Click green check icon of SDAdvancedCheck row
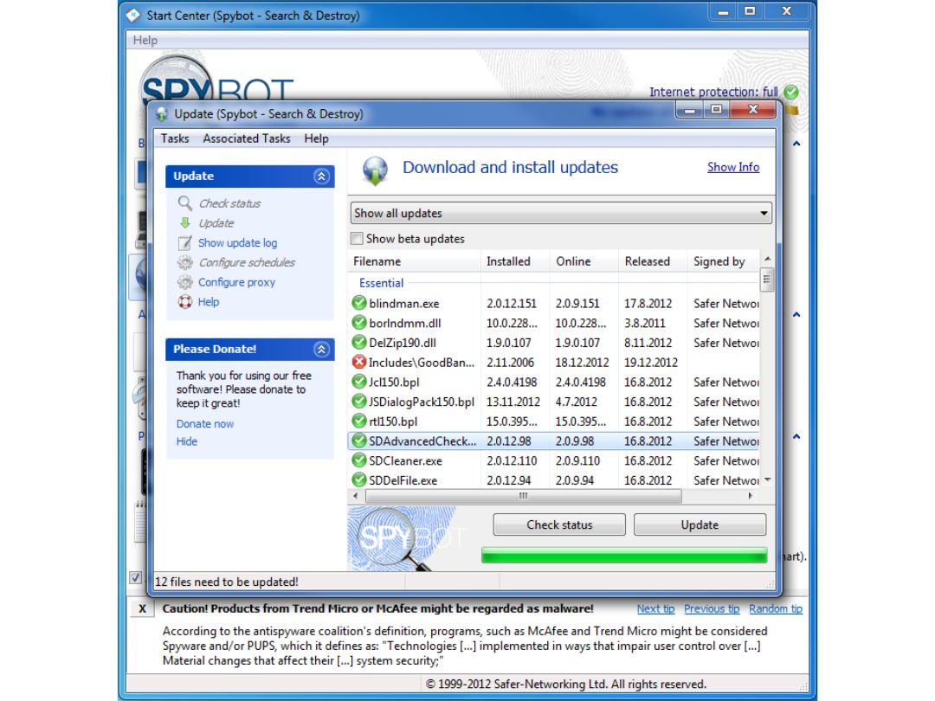935x701 pixels. 359,441
